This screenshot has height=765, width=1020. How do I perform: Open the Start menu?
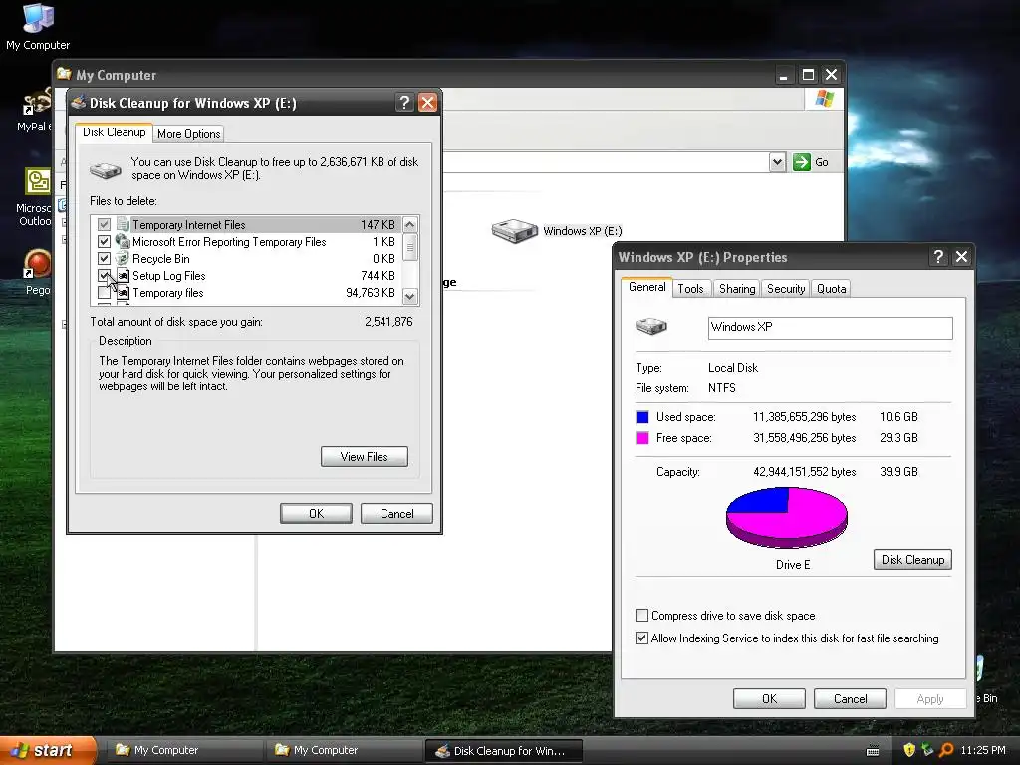(x=47, y=750)
